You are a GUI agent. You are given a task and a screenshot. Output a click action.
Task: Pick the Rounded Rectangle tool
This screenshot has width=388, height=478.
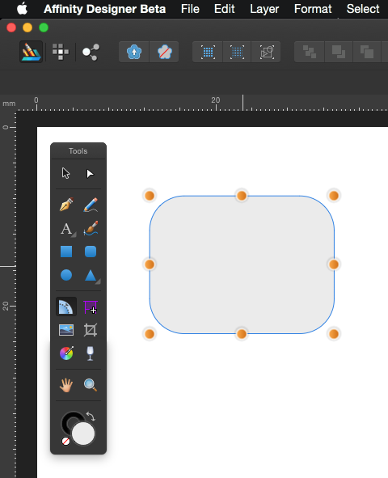[x=91, y=252]
